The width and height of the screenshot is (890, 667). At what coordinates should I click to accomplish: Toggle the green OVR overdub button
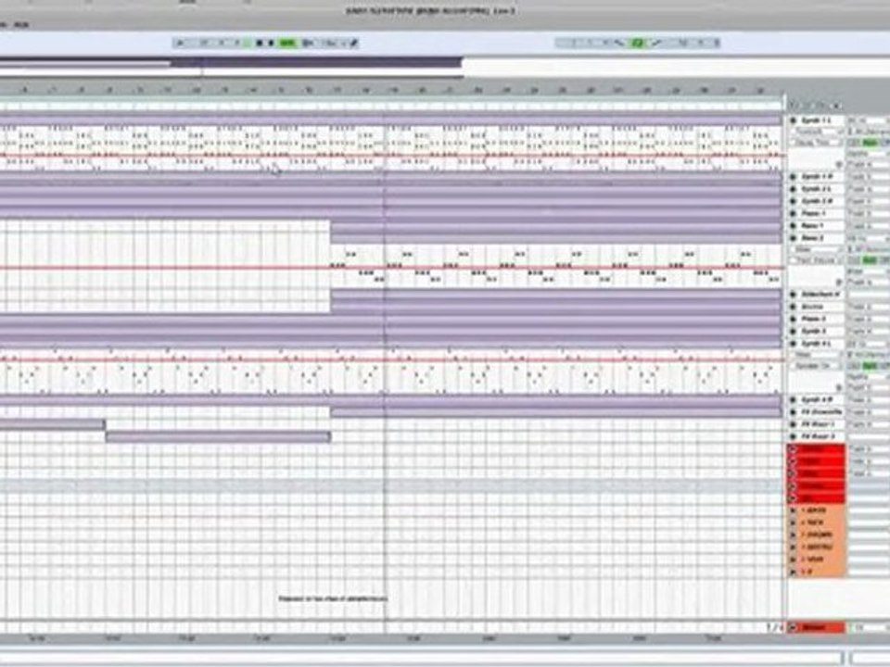tap(287, 43)
